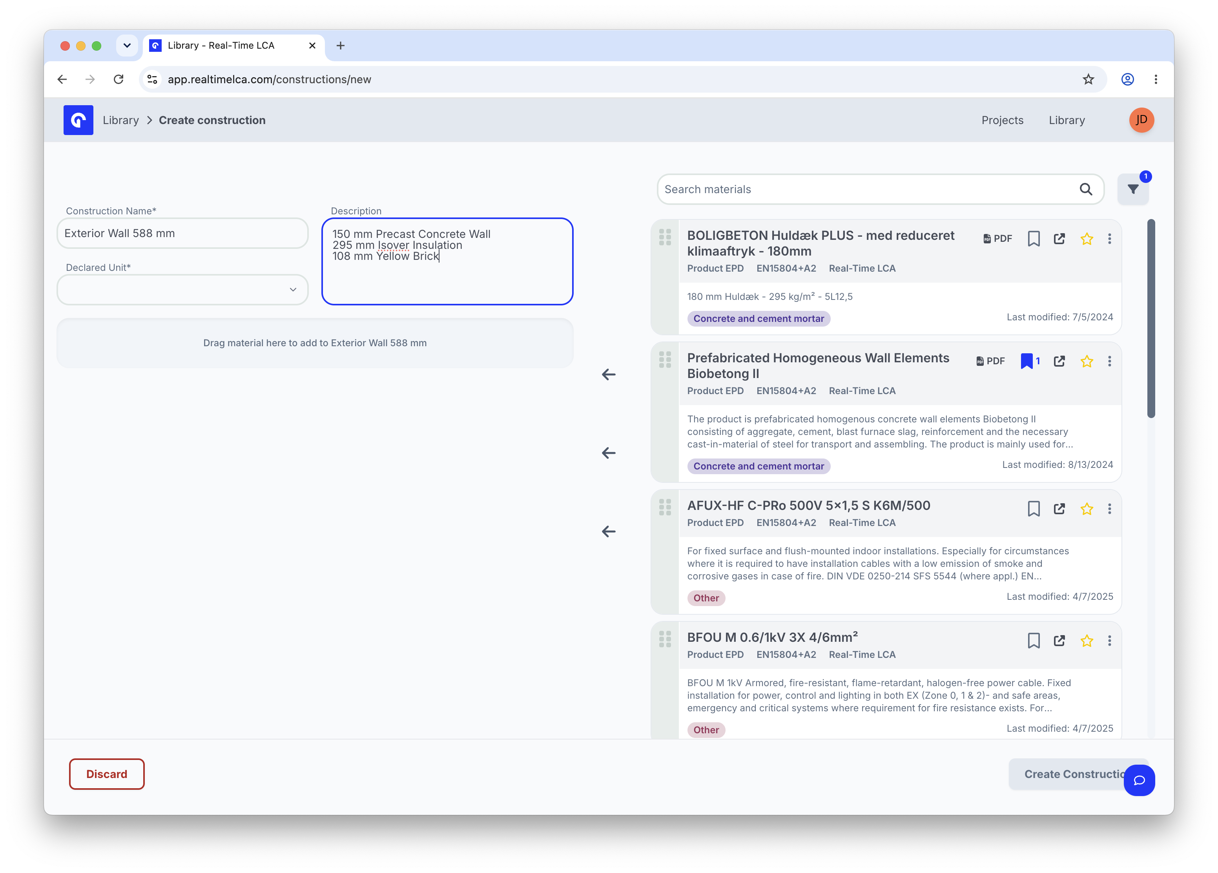Image resolution: width=1218 pixels, height=873 pixels.
Task: Click the browser address bar URL
Action: pyautogui.click(x=269, y=80)
